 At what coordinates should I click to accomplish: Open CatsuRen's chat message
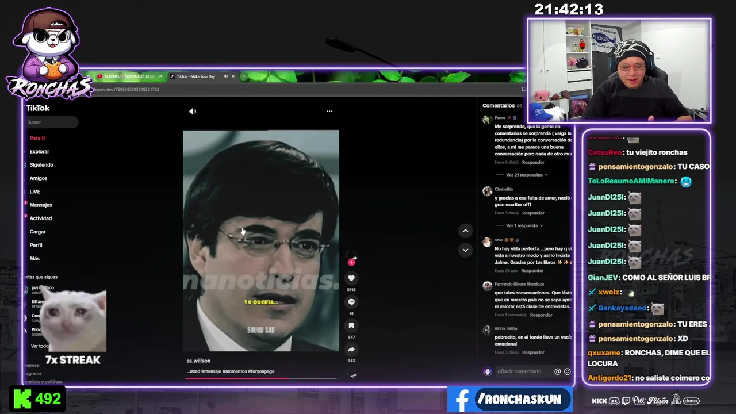point(637,152)
